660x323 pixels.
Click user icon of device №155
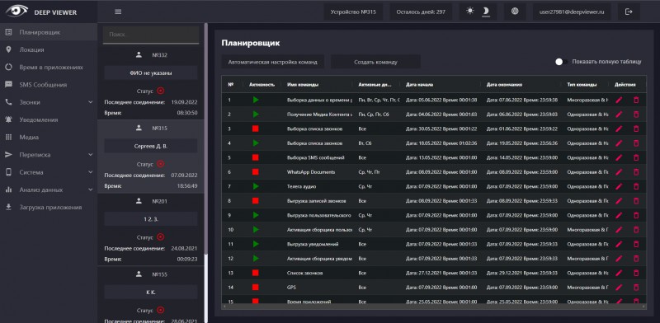point(139,274)
